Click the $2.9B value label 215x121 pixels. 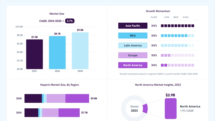point(170,95)
